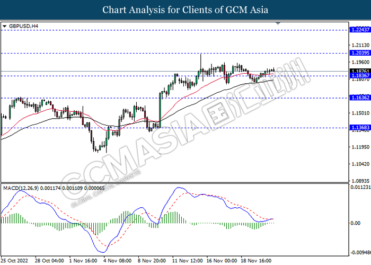Click the 1.11950 axis price value
The height and width of the screenshot is (265, 371).
pyautogui.click(x=360, y=147)
